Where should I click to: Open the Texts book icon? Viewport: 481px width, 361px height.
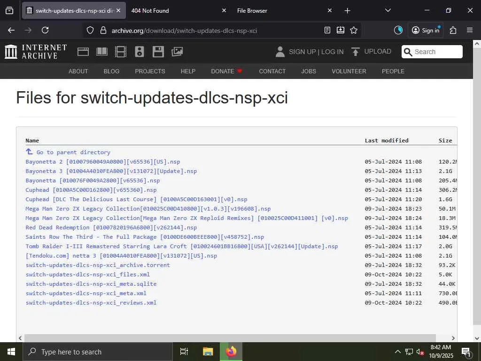click(x=102, y=52)
